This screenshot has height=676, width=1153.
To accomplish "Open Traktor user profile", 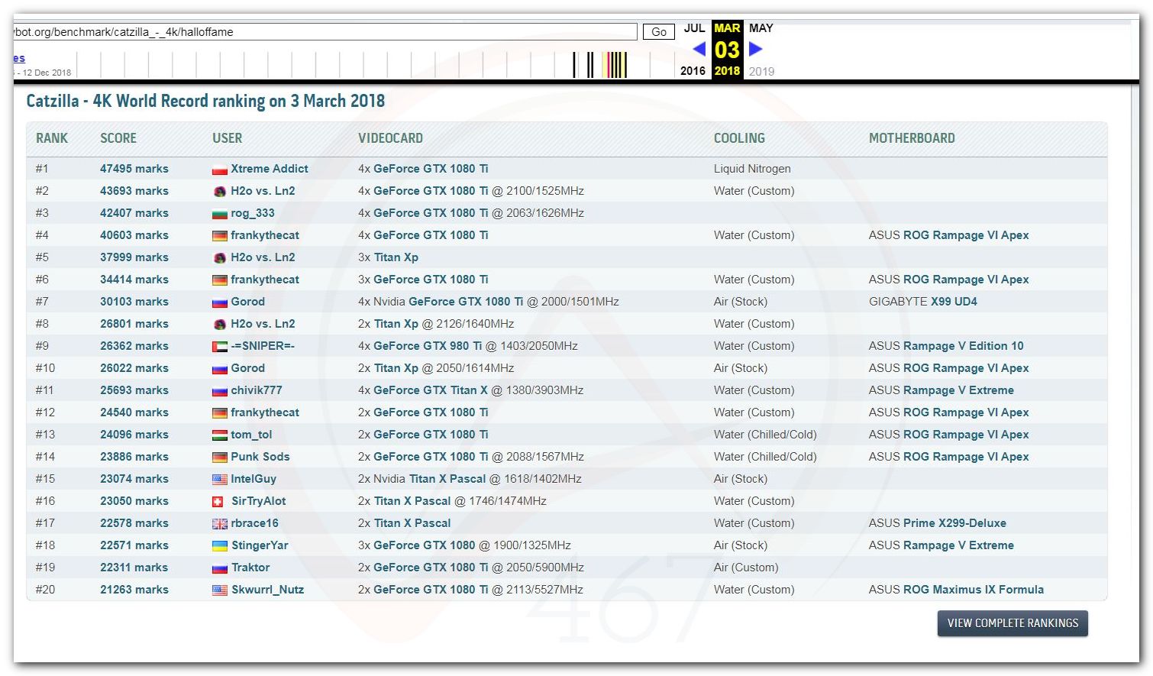I will (x=250, y=568).
